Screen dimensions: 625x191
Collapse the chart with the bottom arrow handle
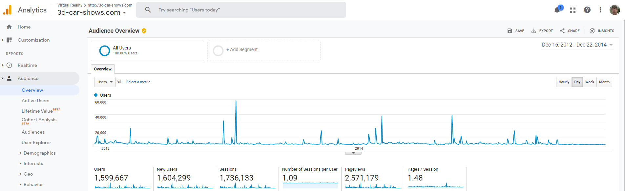click(353, 153)
